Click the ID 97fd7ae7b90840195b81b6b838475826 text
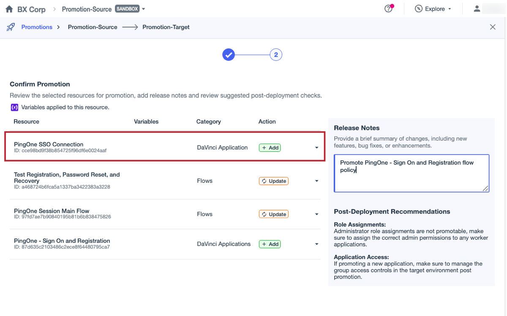 pos(63,217)
